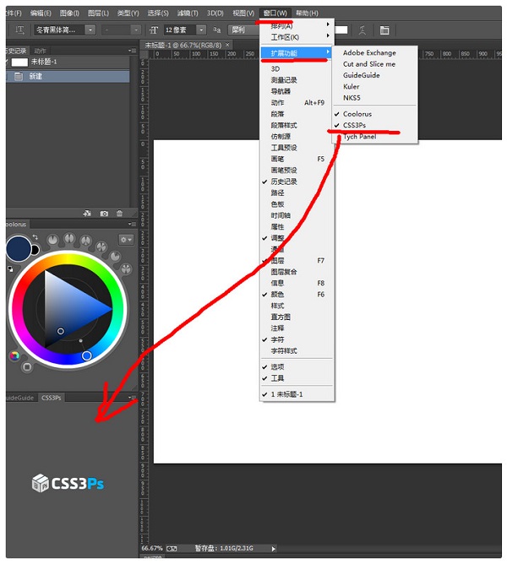Click the 66.67% zoom field
This screenshot has width=507, height=564.
click(x=152, y=549)
